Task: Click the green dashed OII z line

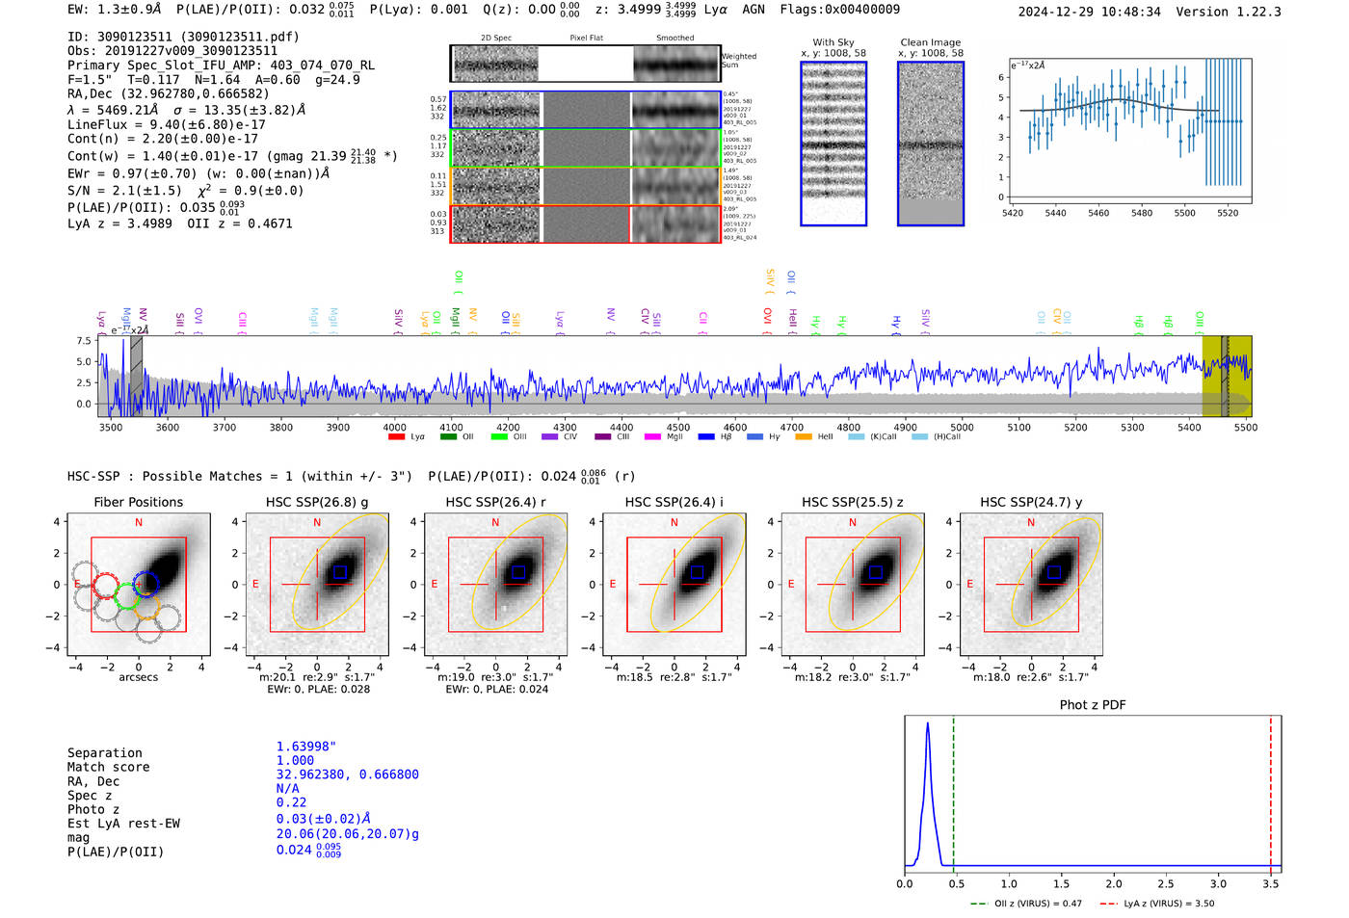Action: (953, 795)
